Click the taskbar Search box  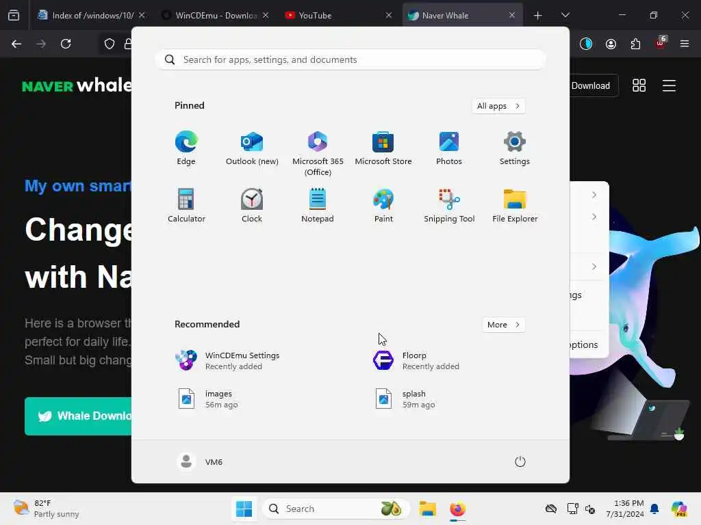point(335,509)
